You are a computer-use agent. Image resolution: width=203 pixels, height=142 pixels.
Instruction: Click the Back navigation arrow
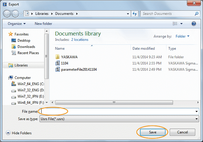click(7, 14)
